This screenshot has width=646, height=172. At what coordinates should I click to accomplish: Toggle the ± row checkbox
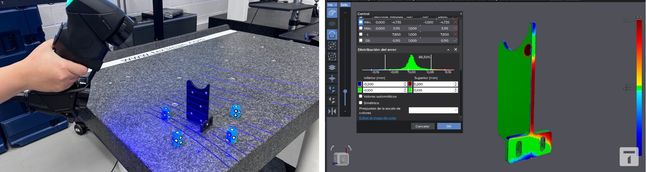click(x=361, y=34)
